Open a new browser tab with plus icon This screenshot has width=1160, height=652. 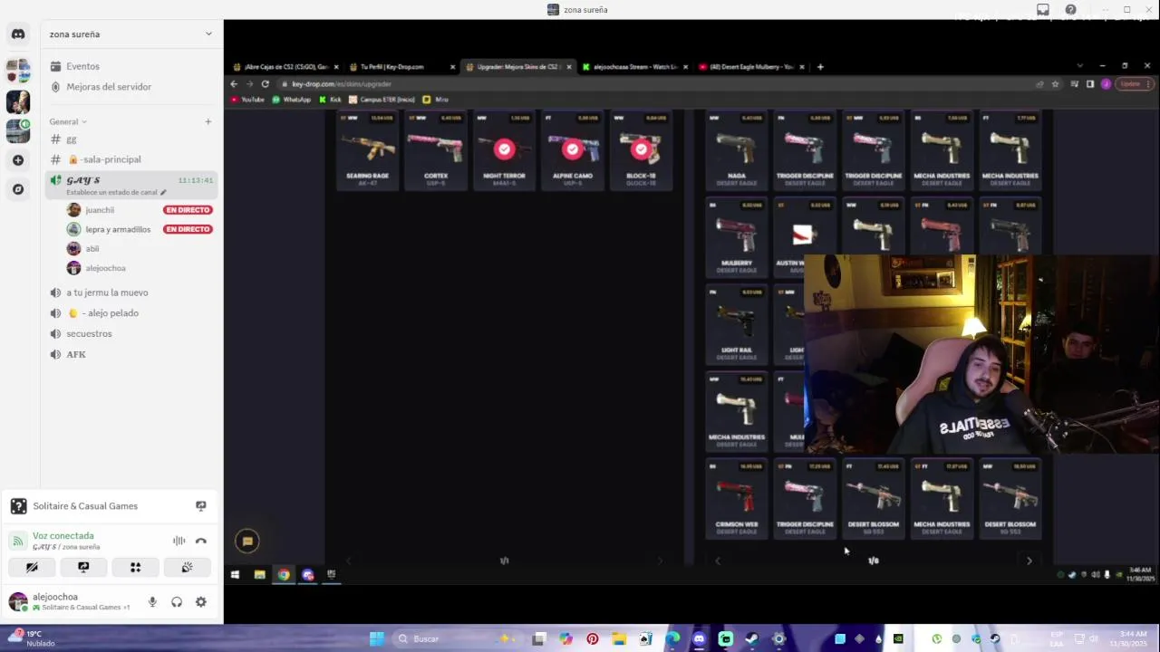pyautogui.click(x=820, y=67)
